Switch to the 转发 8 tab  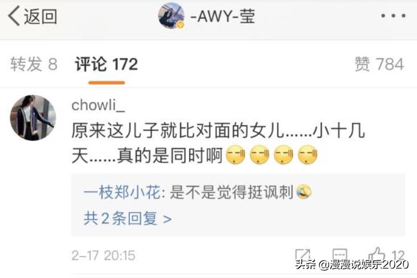tap(34, 64)
